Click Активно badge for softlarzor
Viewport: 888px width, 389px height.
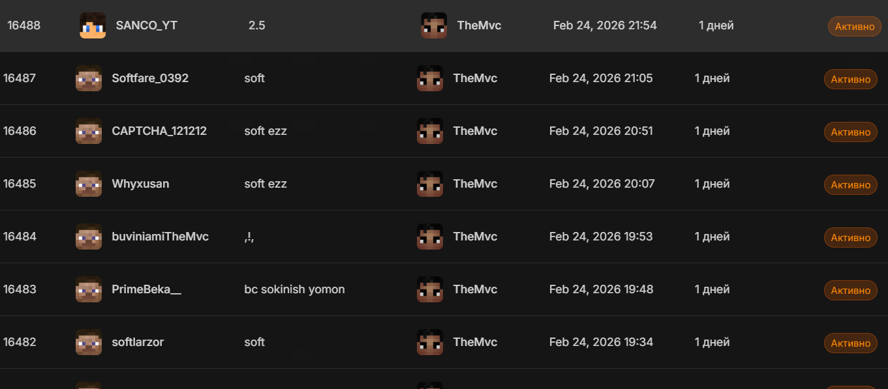point(850,343)
